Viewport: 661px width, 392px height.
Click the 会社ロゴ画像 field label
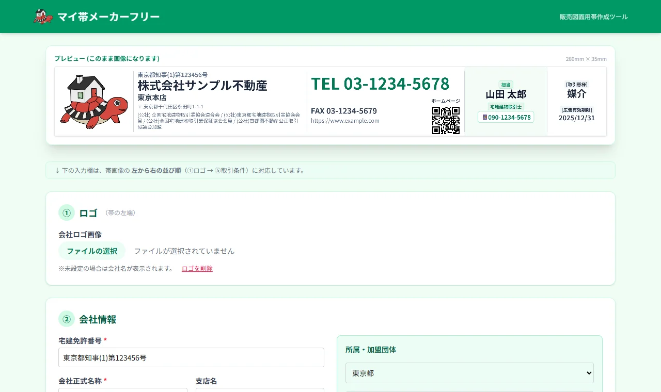click(80, 234)
